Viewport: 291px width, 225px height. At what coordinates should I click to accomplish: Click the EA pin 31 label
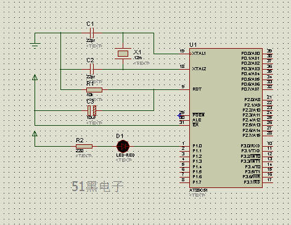tap(195, 125)
